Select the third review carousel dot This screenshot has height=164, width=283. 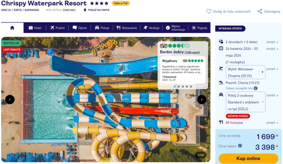[183, 87]
